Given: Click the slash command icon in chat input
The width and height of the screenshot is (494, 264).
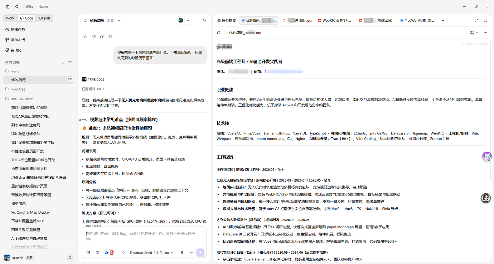Looking at the screenshot, I should [88, 253].
